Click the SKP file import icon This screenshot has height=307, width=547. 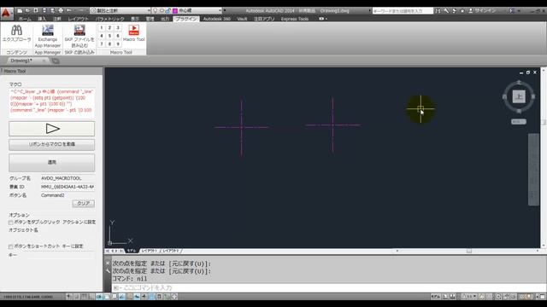point(79,31)
